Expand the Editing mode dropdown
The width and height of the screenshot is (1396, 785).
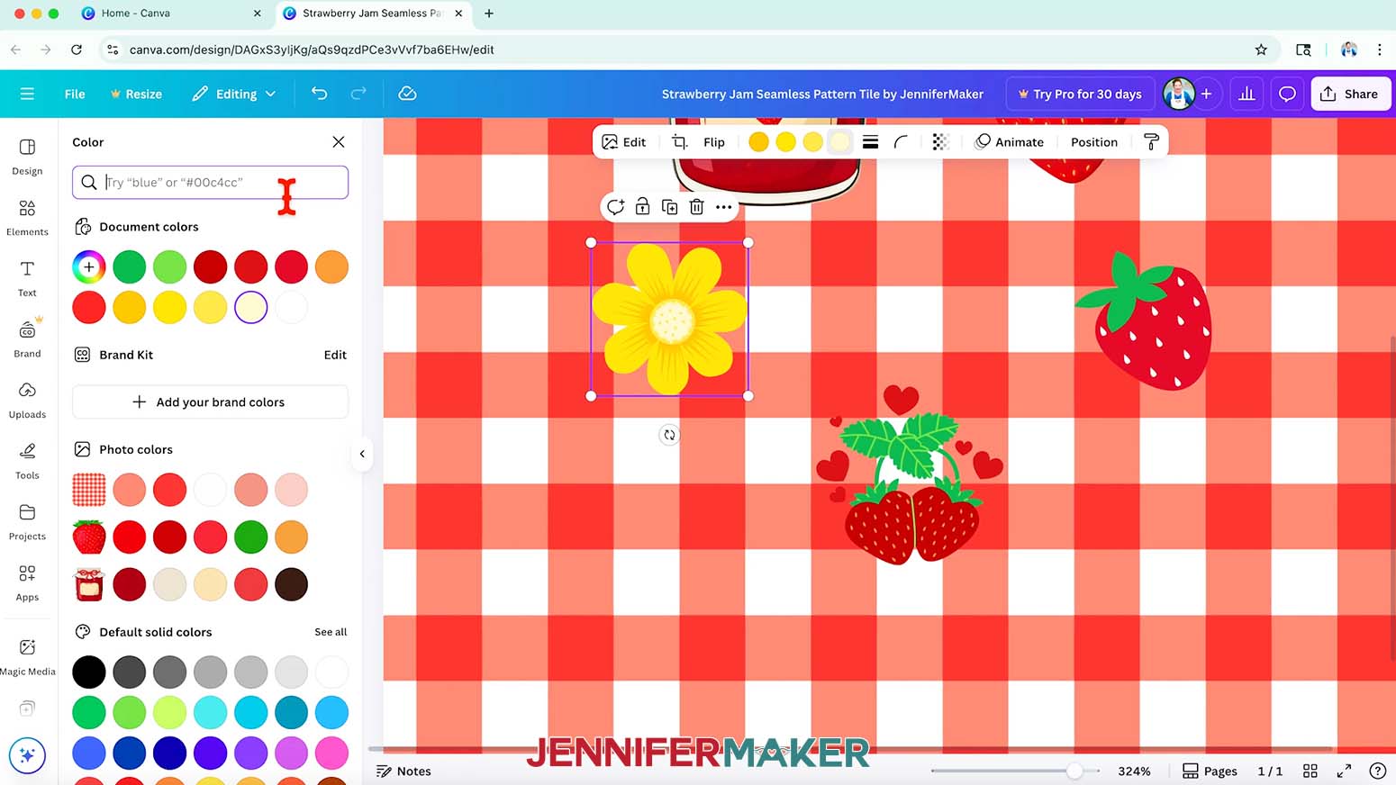(x=234, y=94)
